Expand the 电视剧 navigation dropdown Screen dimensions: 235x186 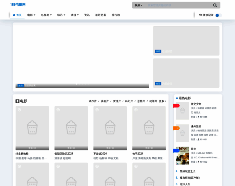pyautogui.click(x=46, y=15)
